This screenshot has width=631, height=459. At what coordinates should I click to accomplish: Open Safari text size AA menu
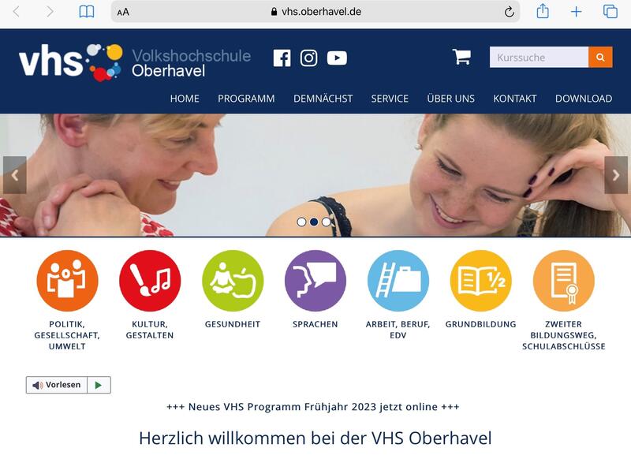(x=123, y=12)
